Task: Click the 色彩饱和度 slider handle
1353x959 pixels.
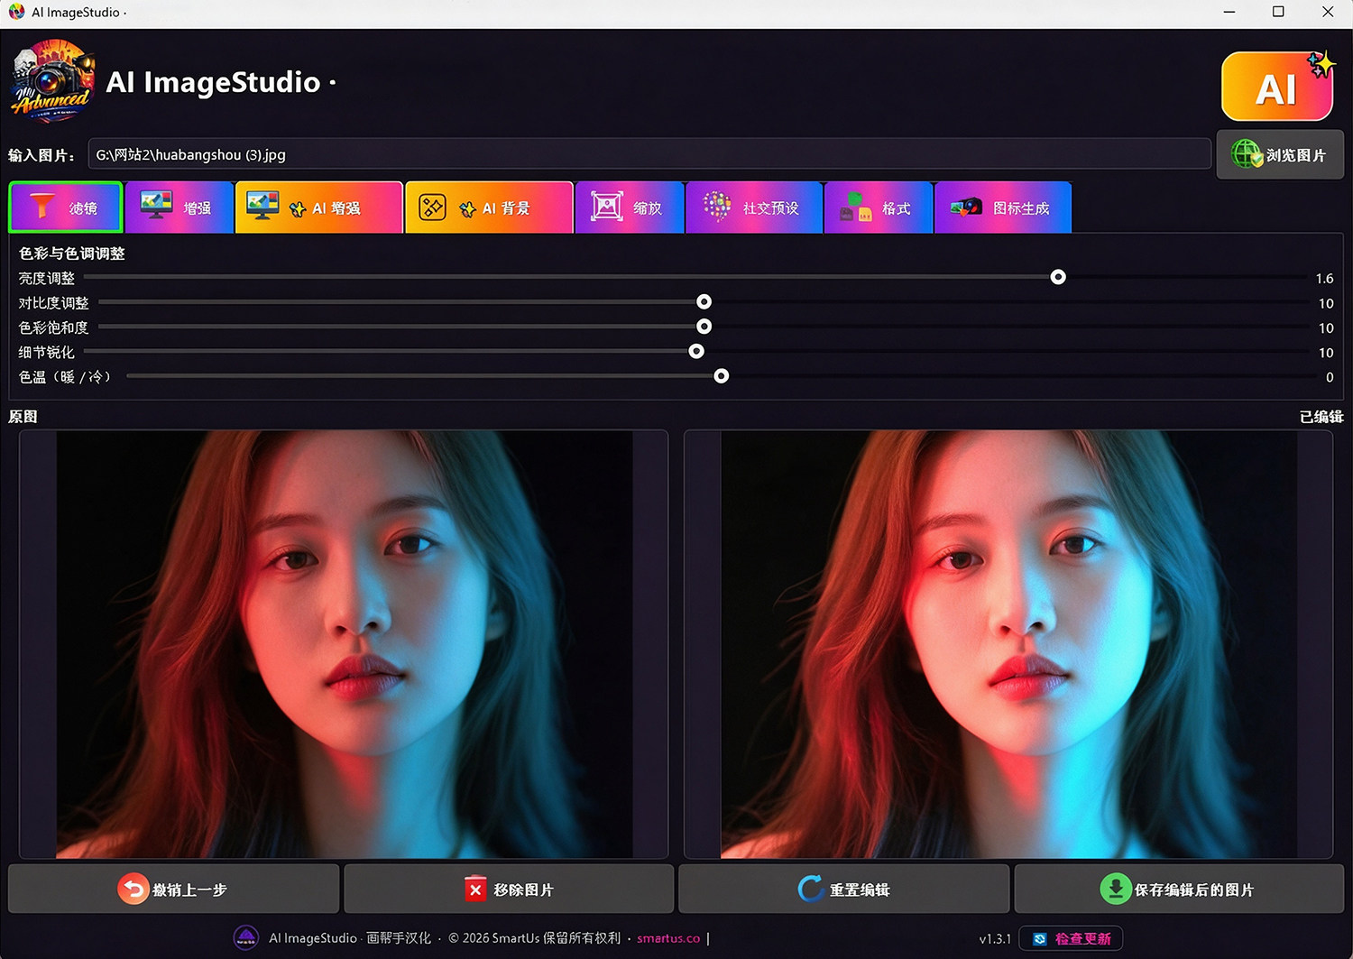Action: coord(704,326)
